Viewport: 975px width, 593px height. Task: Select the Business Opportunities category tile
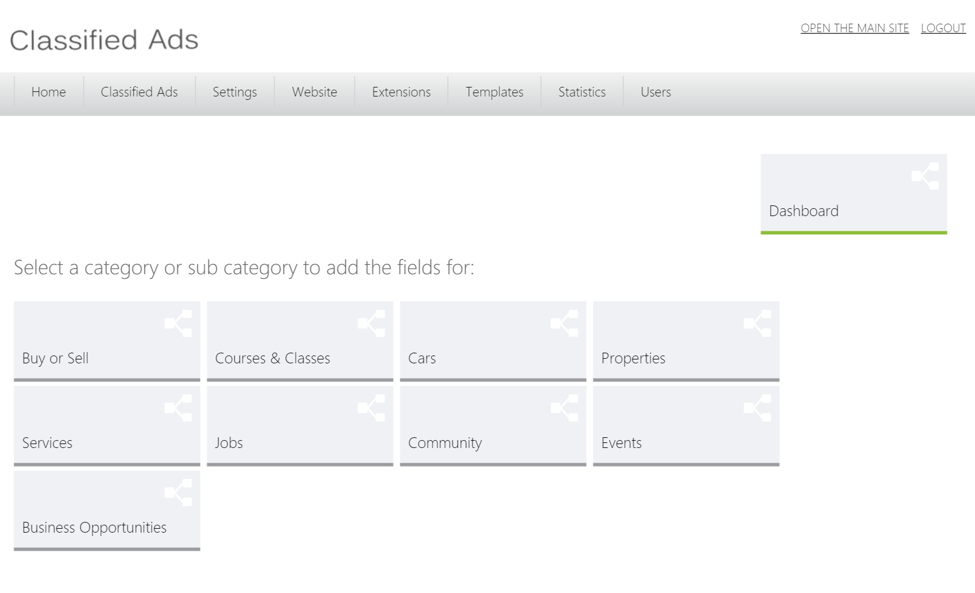click(x=94, y=528)
